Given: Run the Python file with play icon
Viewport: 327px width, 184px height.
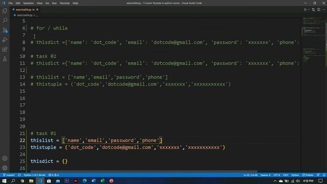Looking at the screenshot, I should 305,10.
